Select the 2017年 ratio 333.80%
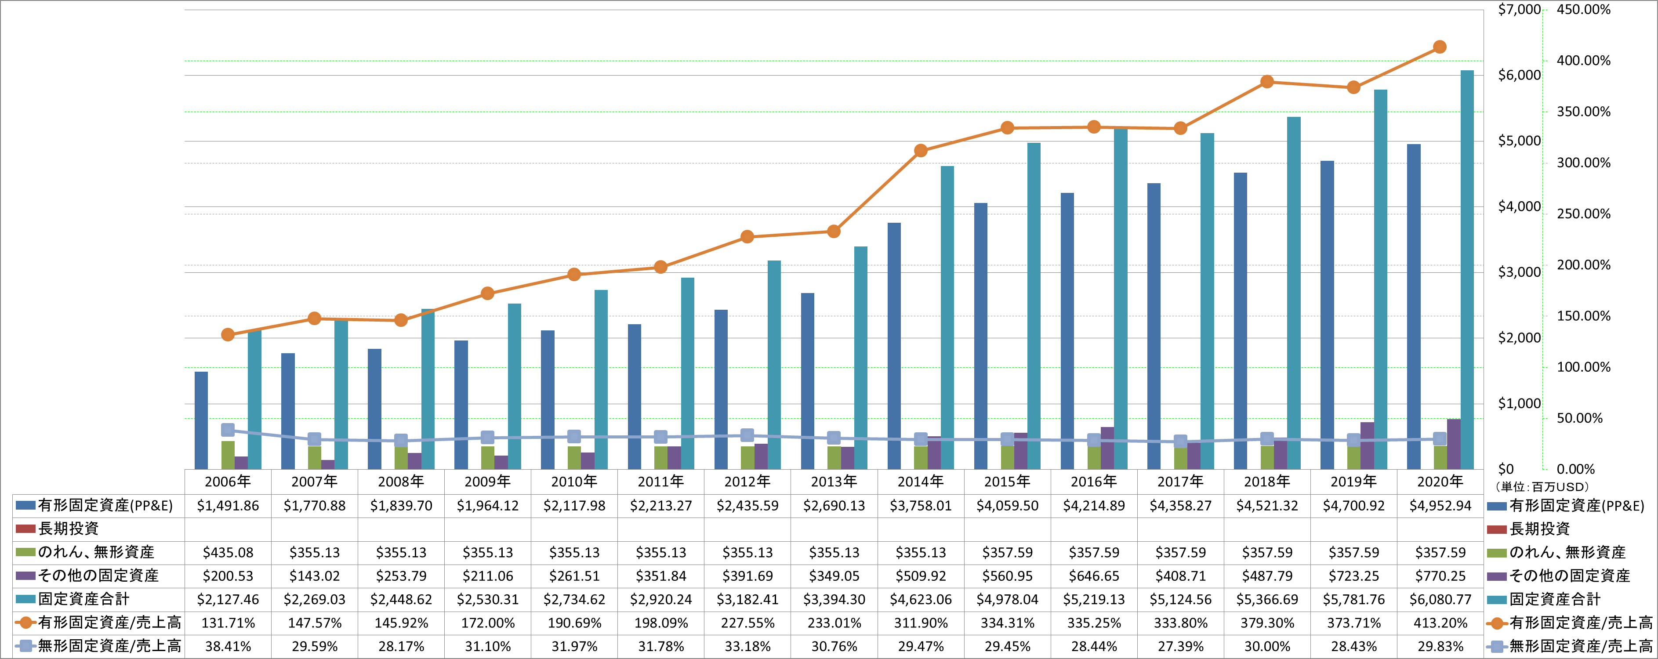This screenshot has width=1658, height=659. tap(1180, 623)
